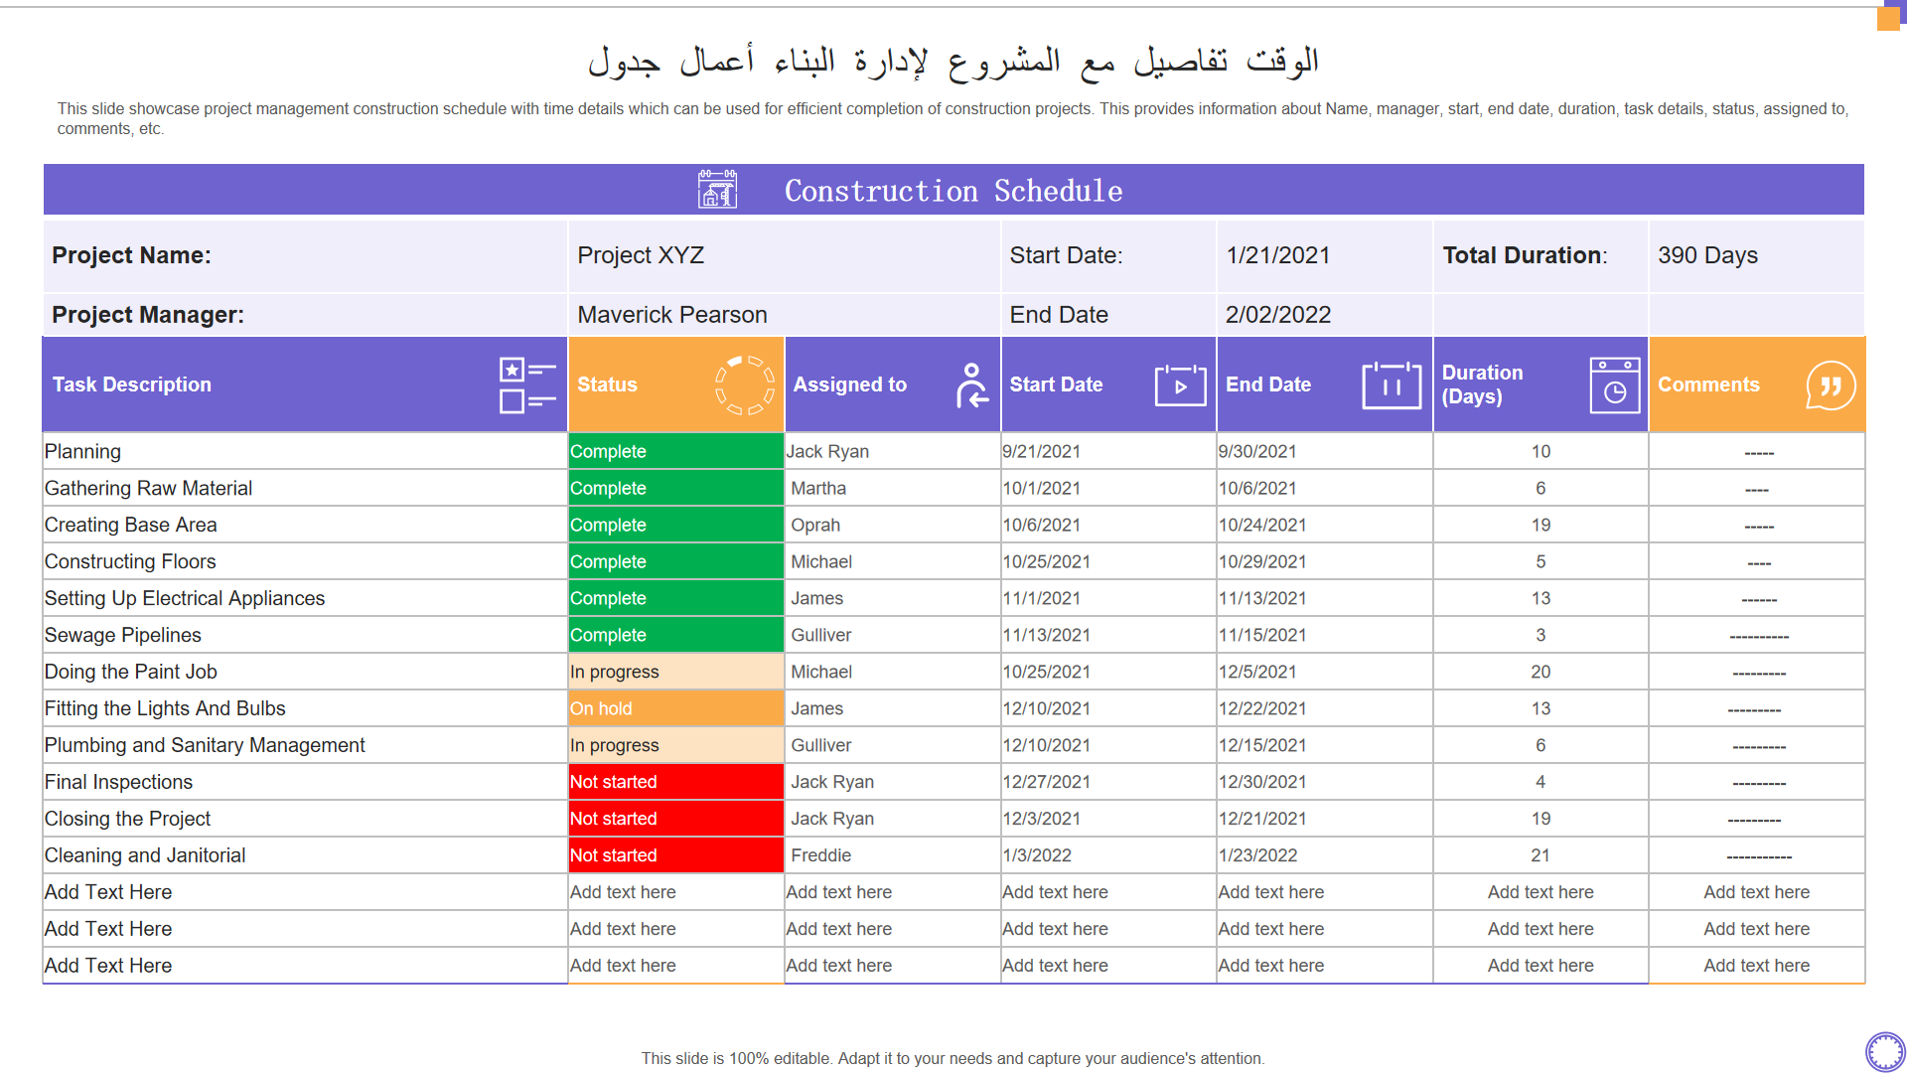The image size is (1907, 1073).
Task: Click the task list icon beside Task Description
Action: (527, 385)
